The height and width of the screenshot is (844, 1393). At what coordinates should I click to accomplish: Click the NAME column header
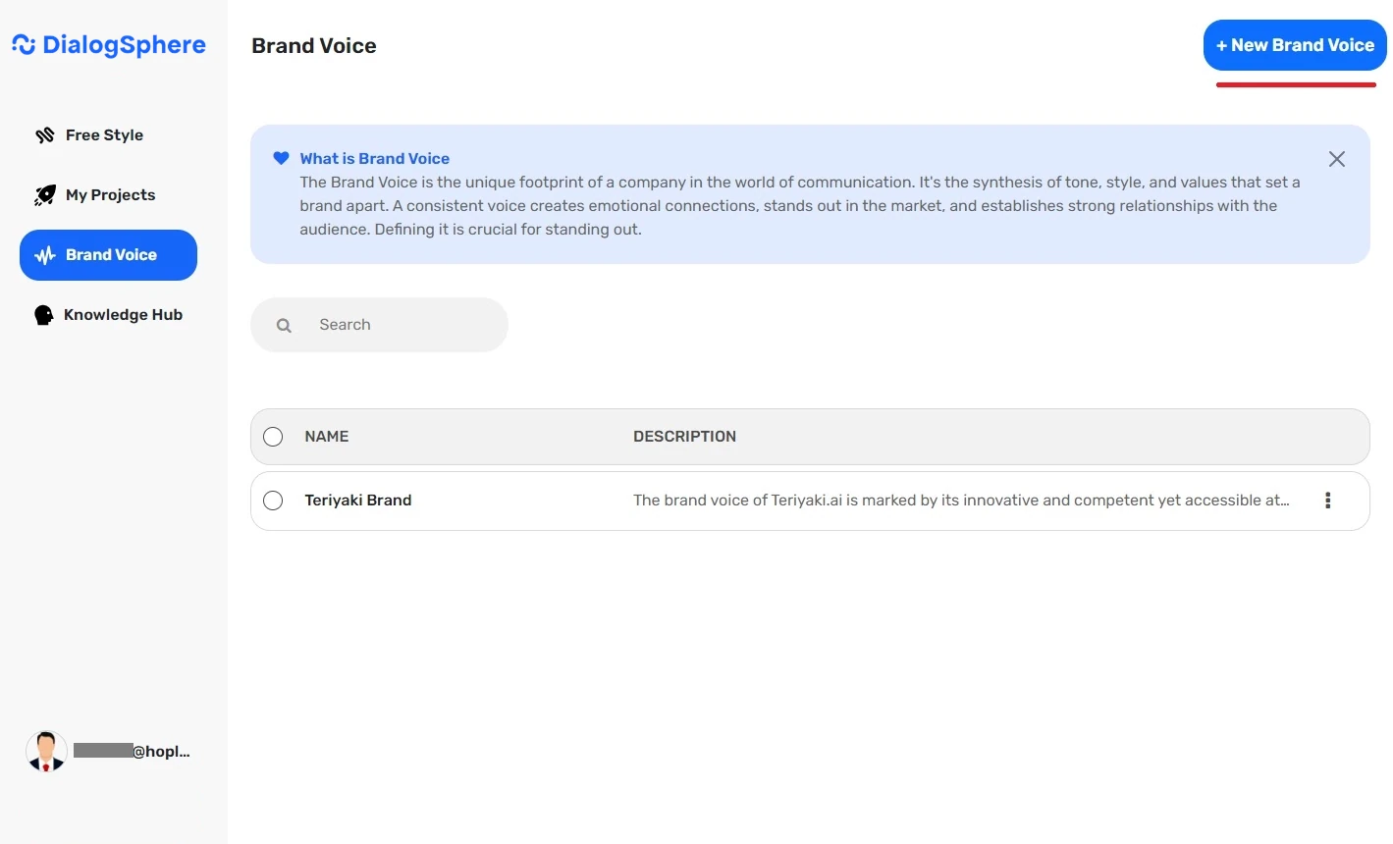pos(326,437)
